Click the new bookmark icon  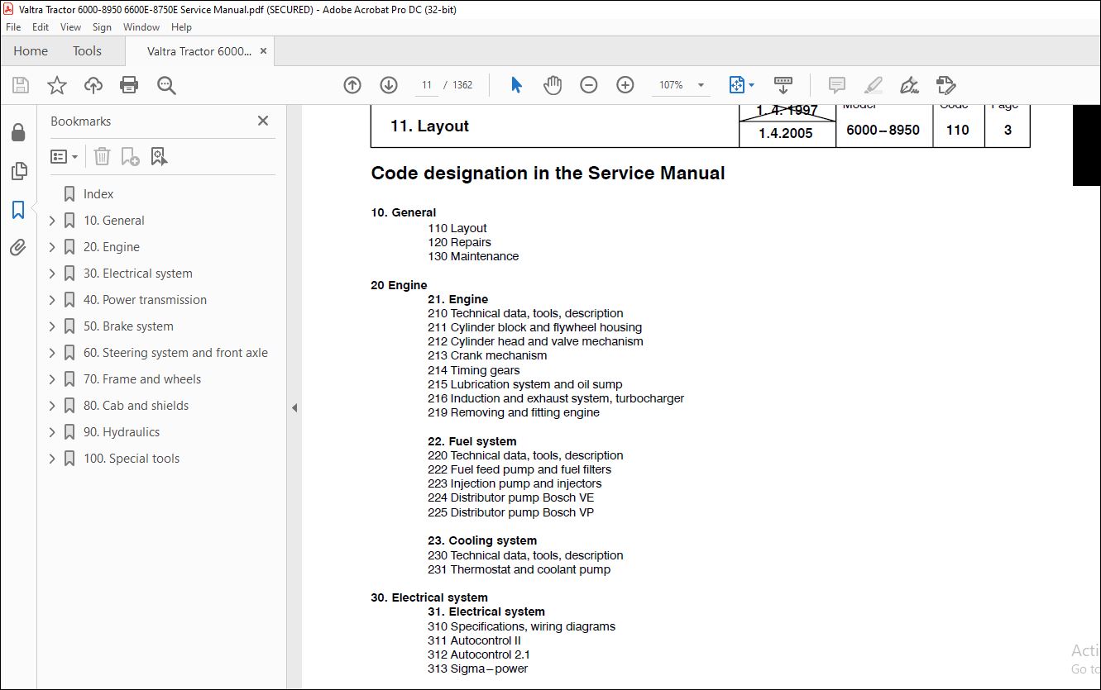click(x=131, y=156)
